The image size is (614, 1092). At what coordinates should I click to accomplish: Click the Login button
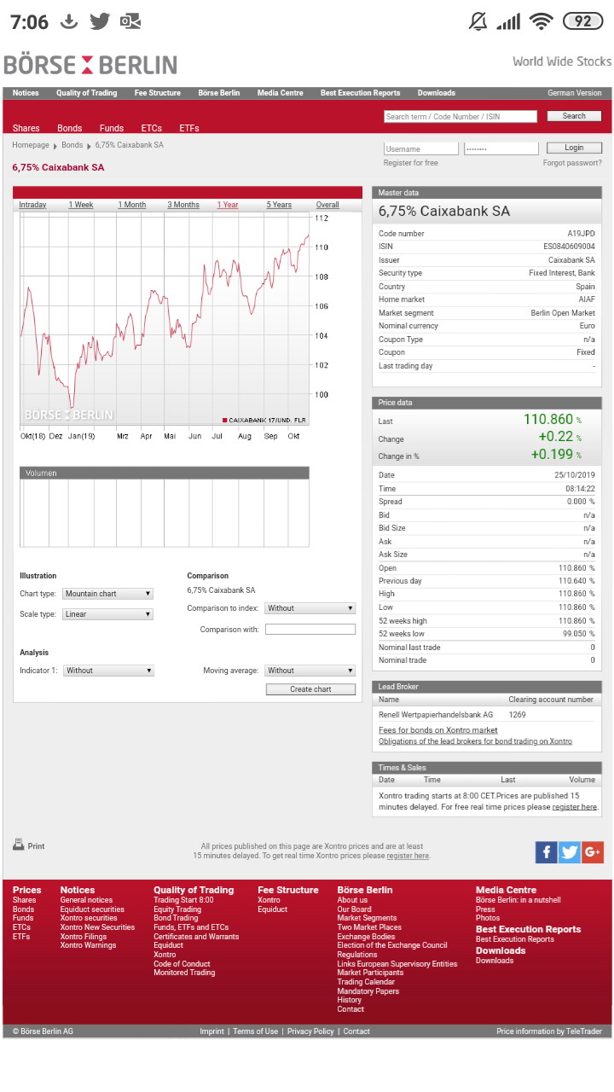[x=574, y=148]
